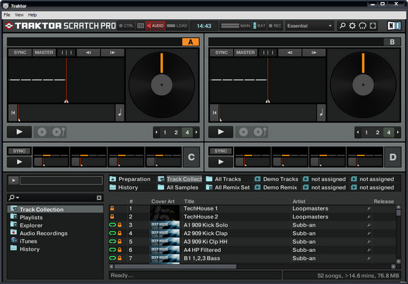
Task: Toggle MASTER on Deck B
Action: pyautogui.click(x=246, y=52)
